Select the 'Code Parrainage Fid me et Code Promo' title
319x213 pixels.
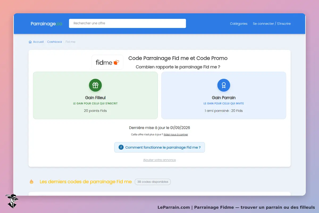[178, 58]
